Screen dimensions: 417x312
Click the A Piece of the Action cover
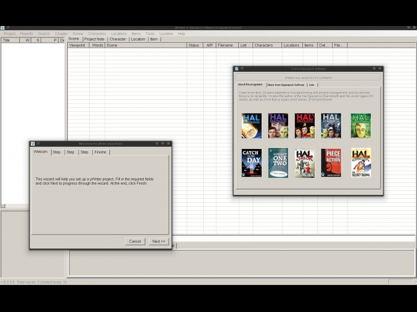point(331,163)
